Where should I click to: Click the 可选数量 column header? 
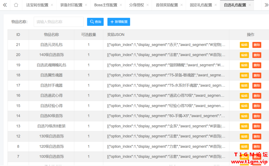(89, 35)
